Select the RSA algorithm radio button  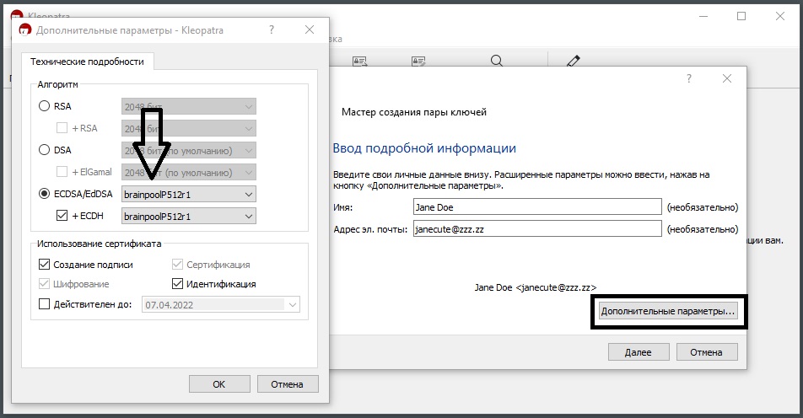pos(45,106)
